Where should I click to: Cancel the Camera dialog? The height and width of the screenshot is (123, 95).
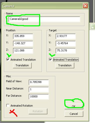click(74, 114)
